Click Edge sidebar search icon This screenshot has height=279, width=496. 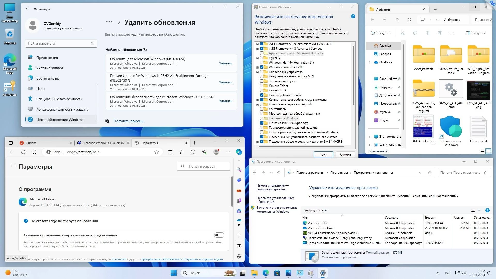[239, 169]
